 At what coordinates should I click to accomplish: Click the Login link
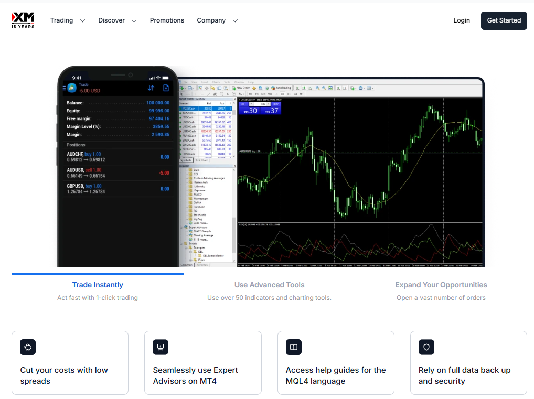pos(462,20)
